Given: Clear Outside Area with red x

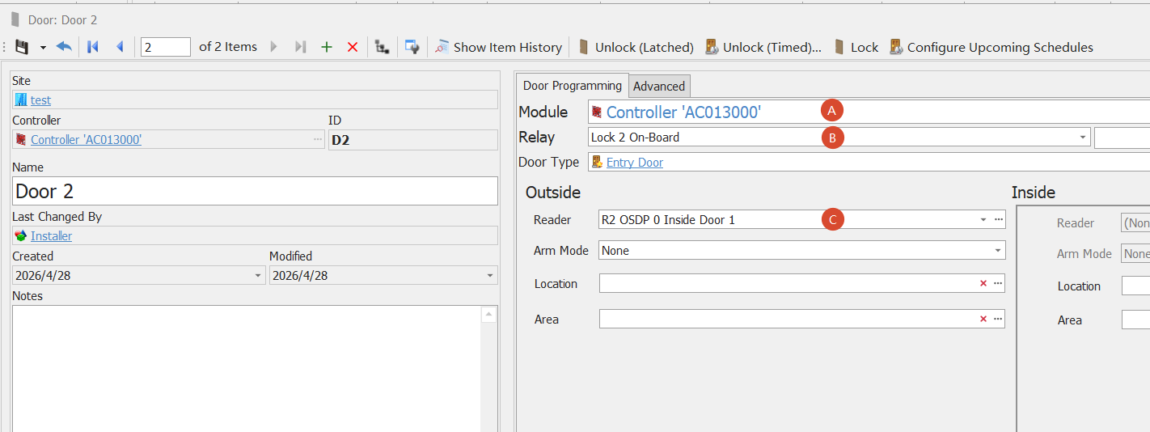Looking at the screenshot, I should tap(983, 319).
